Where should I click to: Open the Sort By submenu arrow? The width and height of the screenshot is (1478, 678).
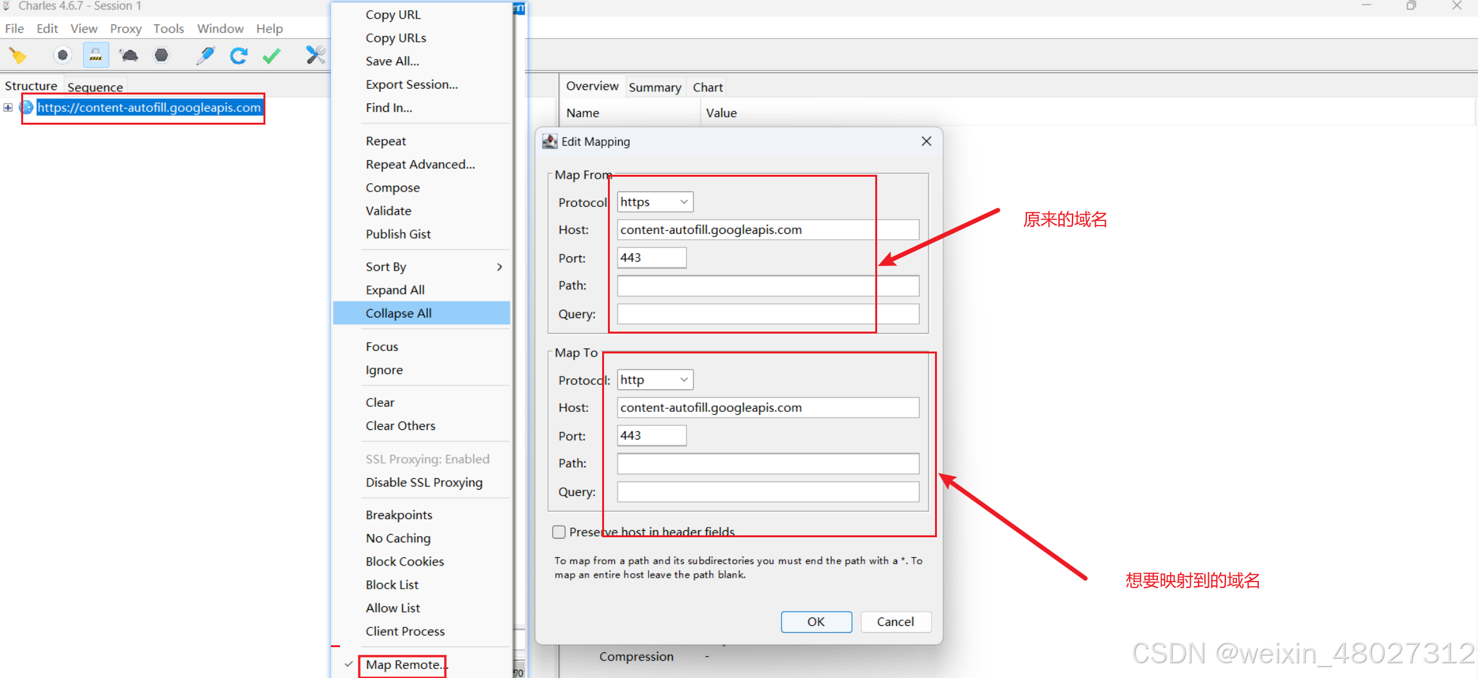(x=499, y=267)
